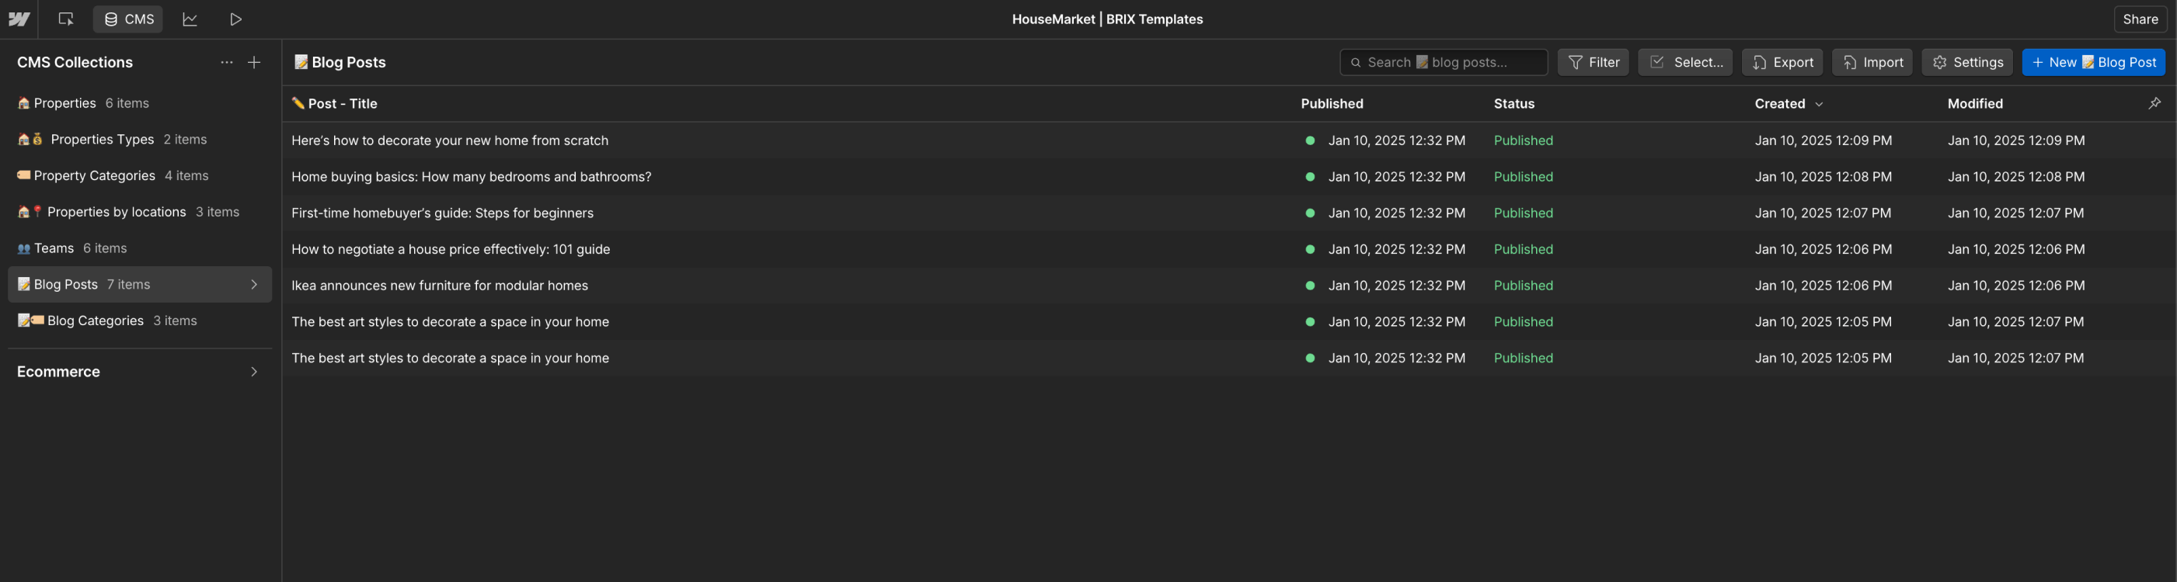Image resolution: width=2177 pixels, height=582 pixels.
Task: Expand the Ecommerce section chevron
Action: [x=254, y=372]
